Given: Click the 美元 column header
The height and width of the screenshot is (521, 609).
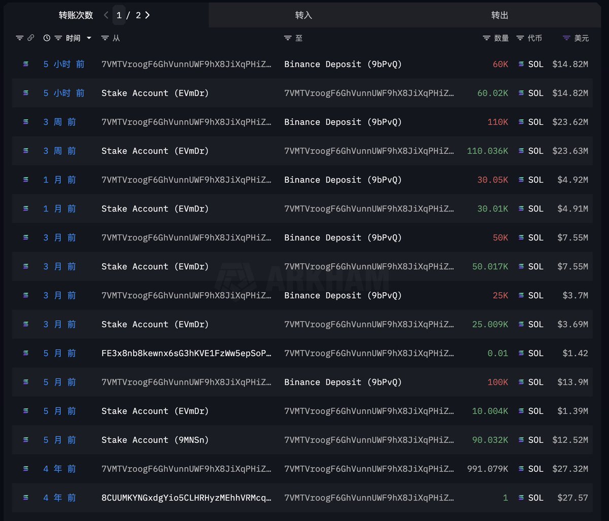Looking at the screenshot, I should click(582, 38).
